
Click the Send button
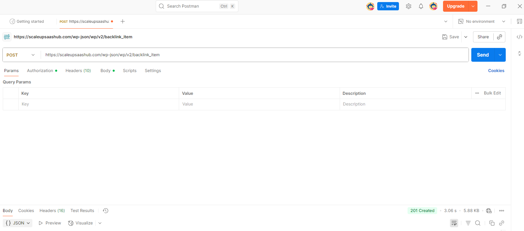tap(482, 54)
